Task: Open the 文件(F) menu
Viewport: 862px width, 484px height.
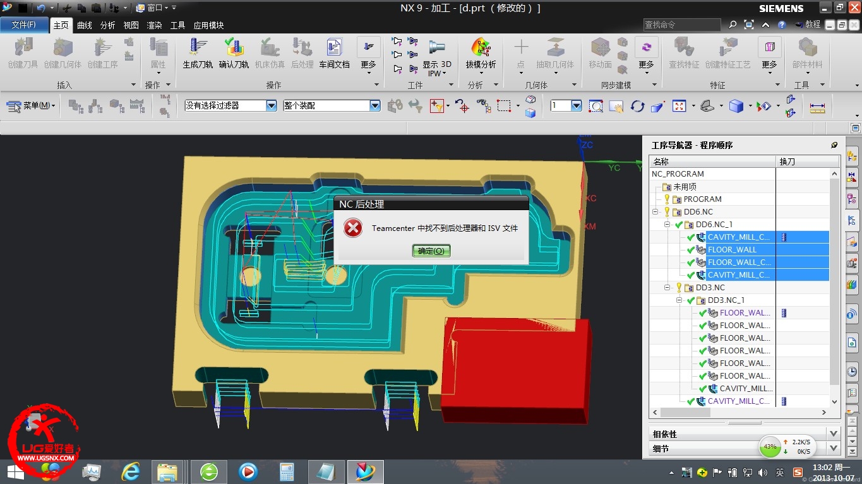Action: [x=24, y=25]
